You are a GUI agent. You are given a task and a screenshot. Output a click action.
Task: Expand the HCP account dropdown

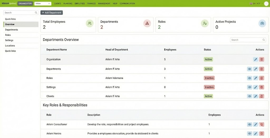coord(260,3)
